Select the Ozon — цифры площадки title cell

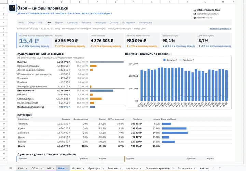tap(43, 8)
